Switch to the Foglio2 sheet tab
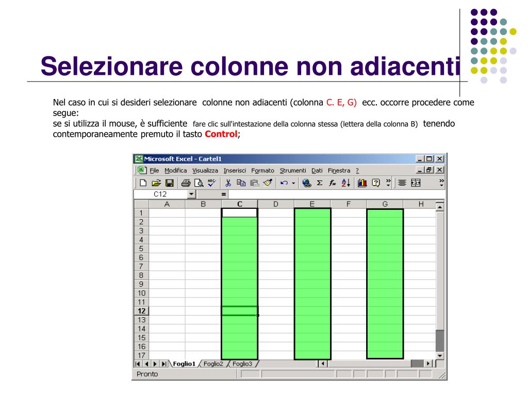The image size is (528, 396). point(213,364)
